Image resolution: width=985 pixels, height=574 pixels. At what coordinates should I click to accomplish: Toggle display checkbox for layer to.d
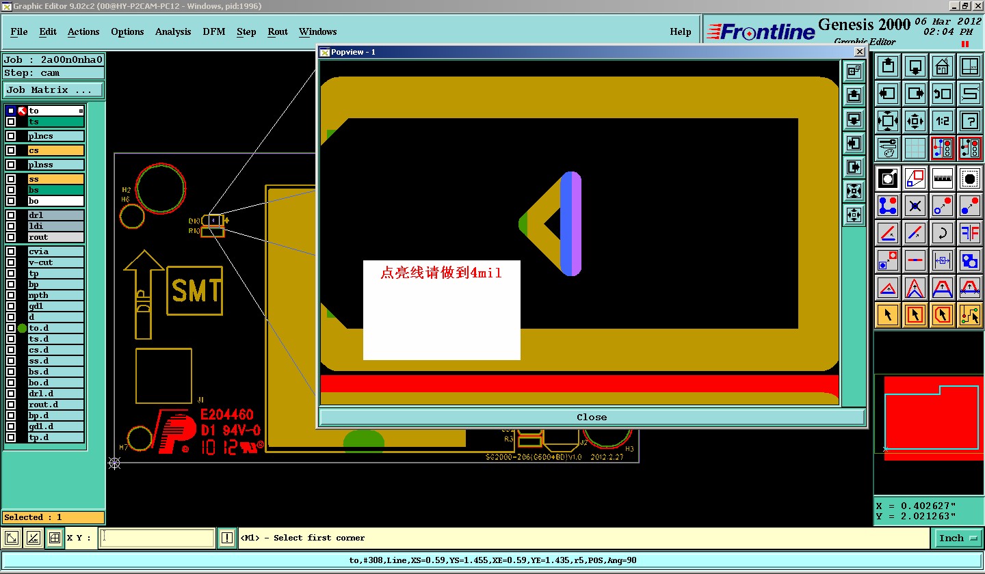pyautogui.click(x=11, y=328)
